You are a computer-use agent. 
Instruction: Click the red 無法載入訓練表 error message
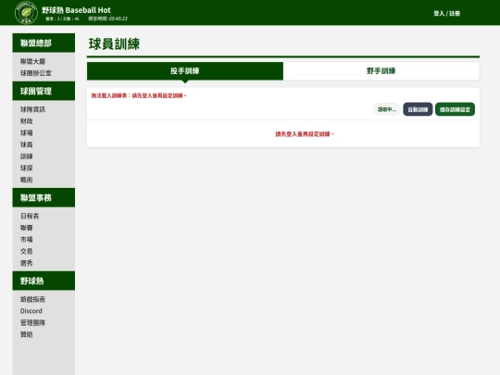tap(139, 95)
